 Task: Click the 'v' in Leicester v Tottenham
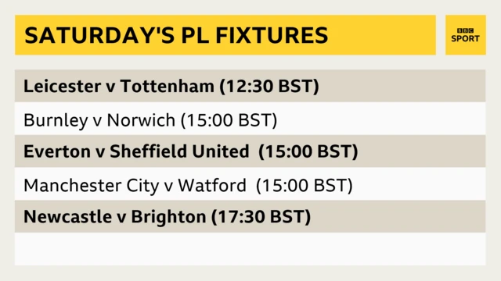[x=110, y=87]
